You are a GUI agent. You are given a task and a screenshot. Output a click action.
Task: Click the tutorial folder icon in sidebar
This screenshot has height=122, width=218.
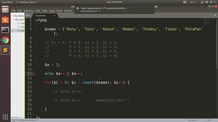coord(17,20)
